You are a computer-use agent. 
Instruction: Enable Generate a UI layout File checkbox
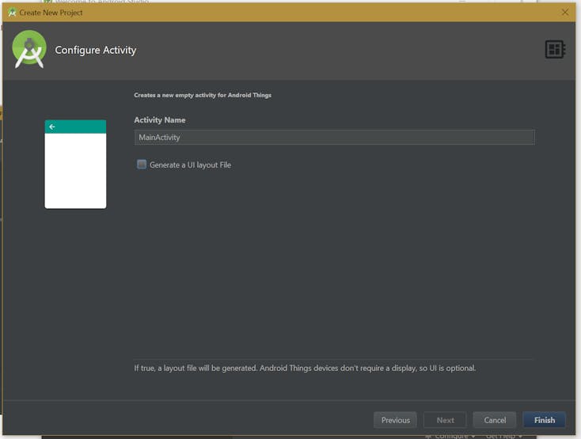click(142, 164)
